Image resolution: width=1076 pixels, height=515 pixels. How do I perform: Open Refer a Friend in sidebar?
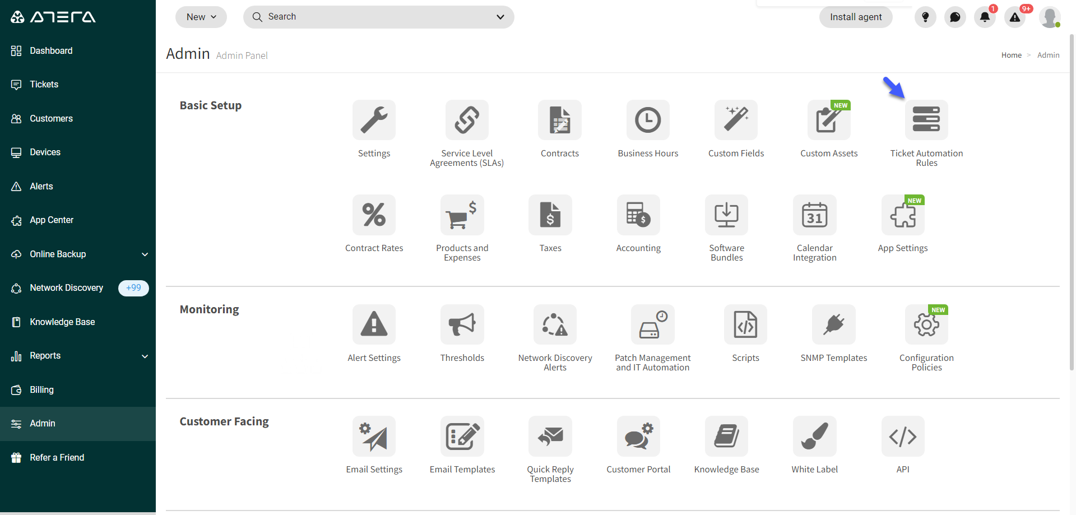(x=78, y=458)
